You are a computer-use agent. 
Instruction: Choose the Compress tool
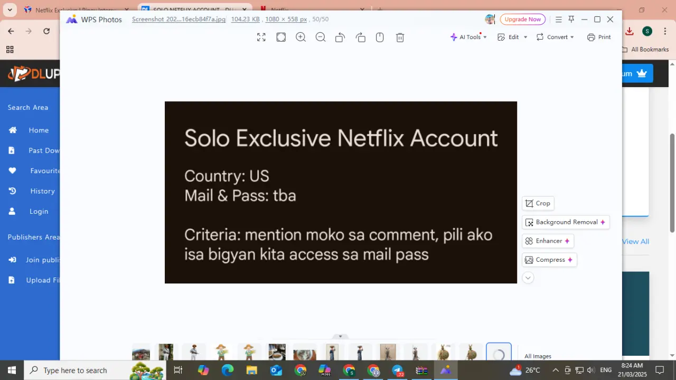(x=549, y=260)
